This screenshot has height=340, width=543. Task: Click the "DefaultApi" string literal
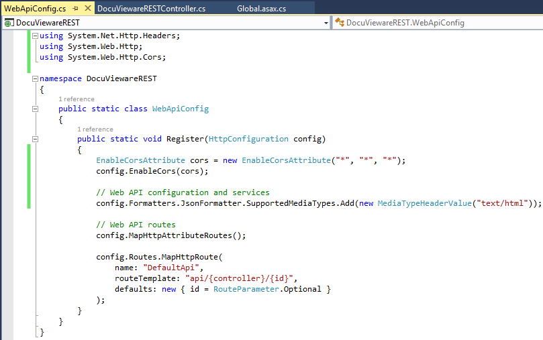[171, 268]
